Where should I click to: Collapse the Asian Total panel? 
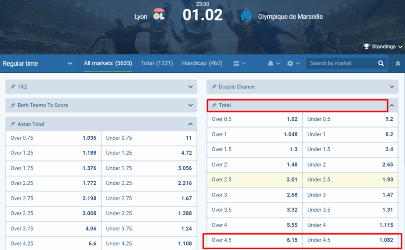pos(190,124)
